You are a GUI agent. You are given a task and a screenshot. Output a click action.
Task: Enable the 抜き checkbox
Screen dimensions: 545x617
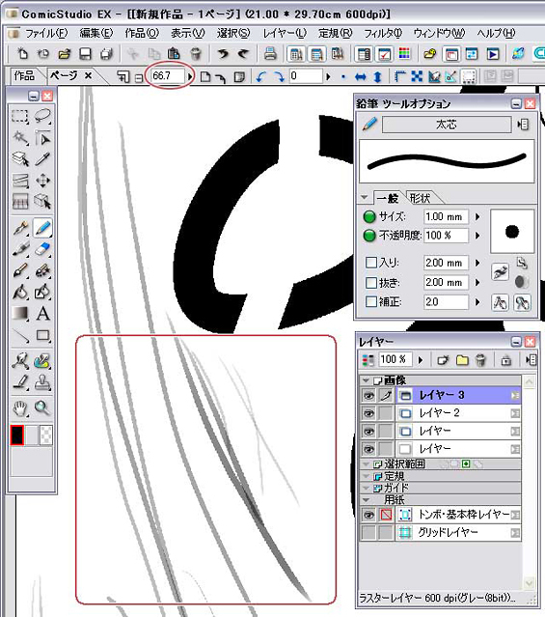tap(370, 283)
